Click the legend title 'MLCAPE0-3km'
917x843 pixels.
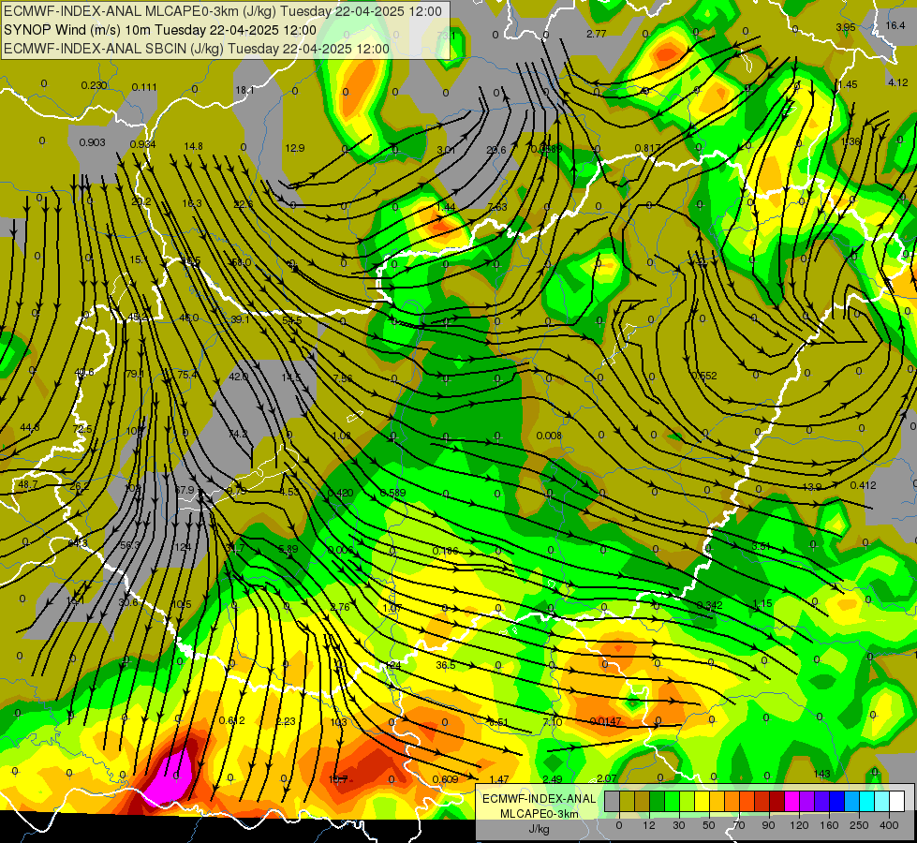540,813
